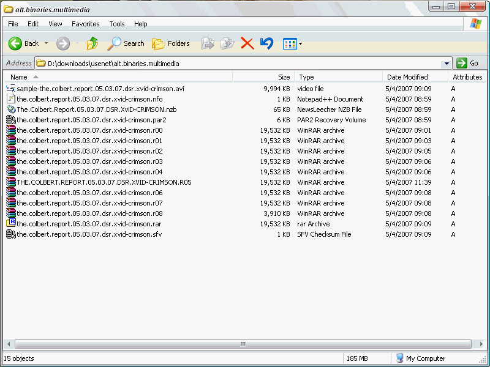
Task: Click the 3,910 KB size value
Action: click(277, 213)
